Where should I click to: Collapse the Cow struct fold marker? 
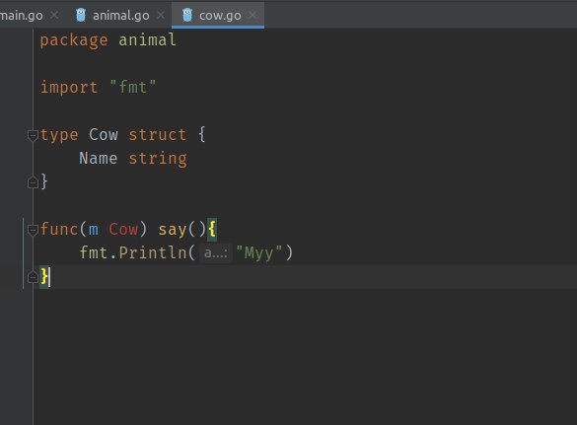coord(33,135)
